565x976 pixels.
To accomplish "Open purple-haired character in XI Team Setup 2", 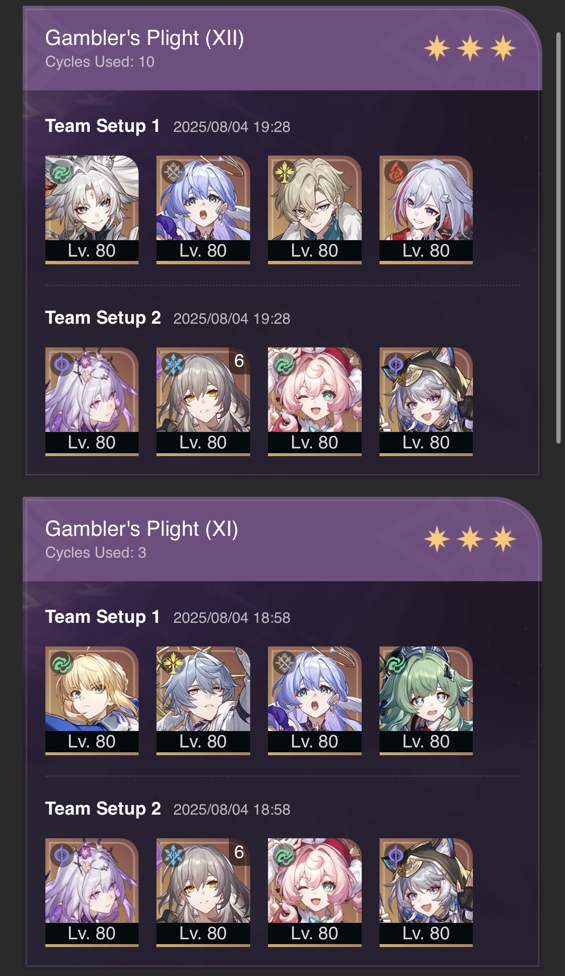I will tap(92, 892).
